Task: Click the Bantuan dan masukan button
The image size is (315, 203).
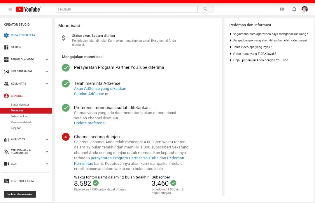Action: coord(20,194)
